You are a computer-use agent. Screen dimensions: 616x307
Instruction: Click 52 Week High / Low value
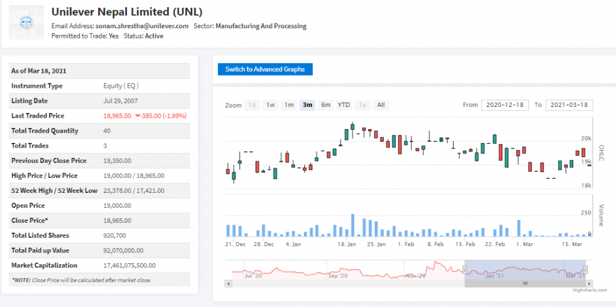134,191
